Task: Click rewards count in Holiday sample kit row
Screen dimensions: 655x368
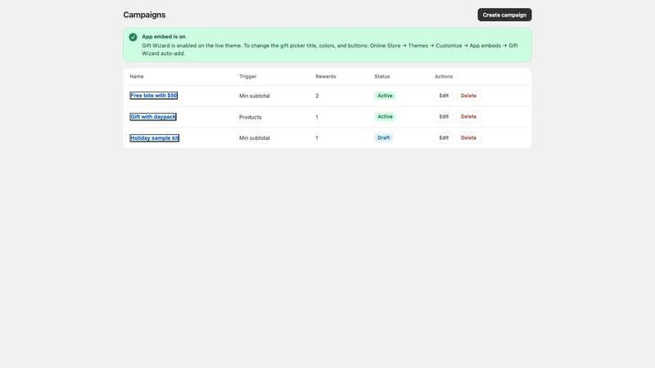Action: pyautogui.click(x=317, y=137)
